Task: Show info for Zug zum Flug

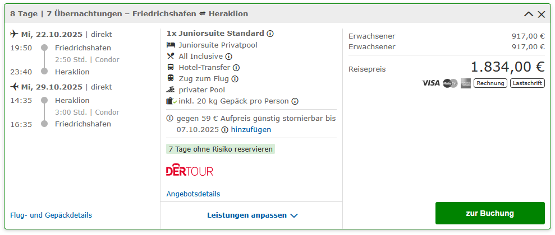Action: click(x=235, y=79)
